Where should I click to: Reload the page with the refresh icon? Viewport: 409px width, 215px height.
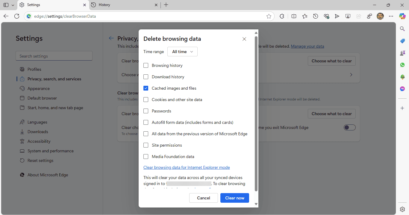[x=17, y=16]
